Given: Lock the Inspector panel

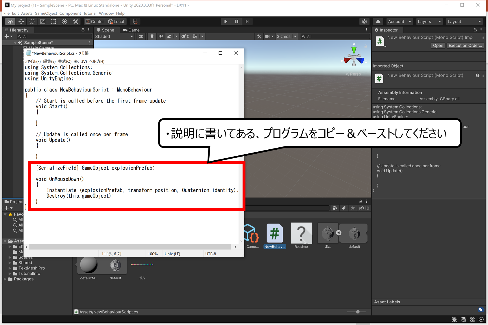Looking at the screenshot, I should coord(475,30).
